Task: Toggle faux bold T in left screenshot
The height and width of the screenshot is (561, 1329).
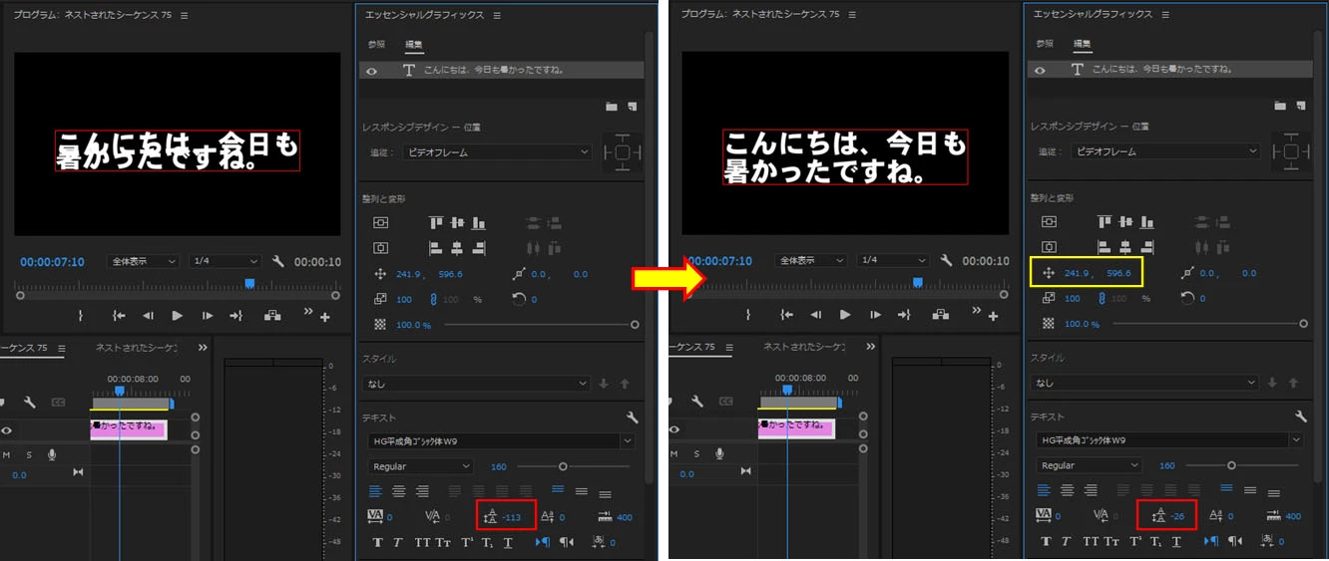Action: (x=378, y=542)
